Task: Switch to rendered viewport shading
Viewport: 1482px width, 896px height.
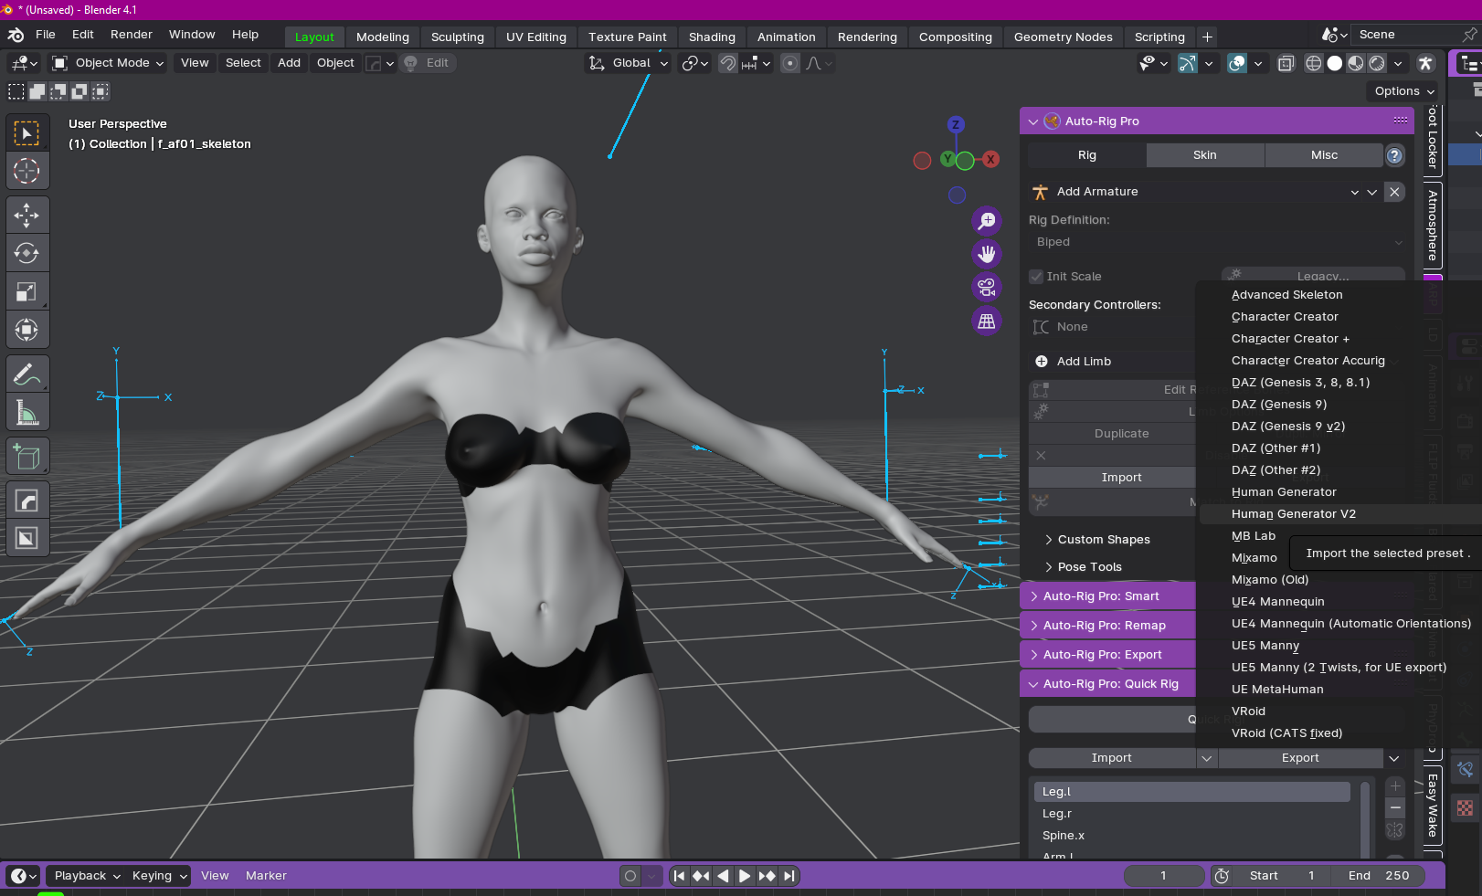Action: click(x=1377, y=63)
